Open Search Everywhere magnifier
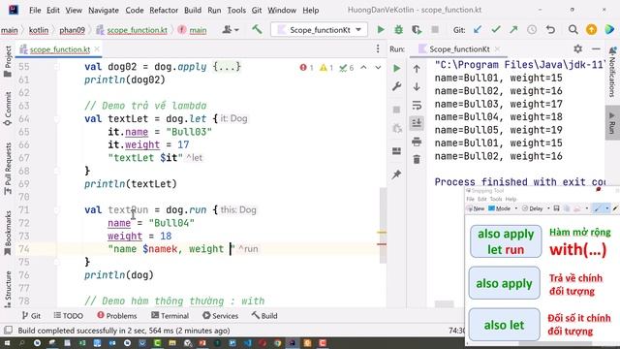 point(573,30)
